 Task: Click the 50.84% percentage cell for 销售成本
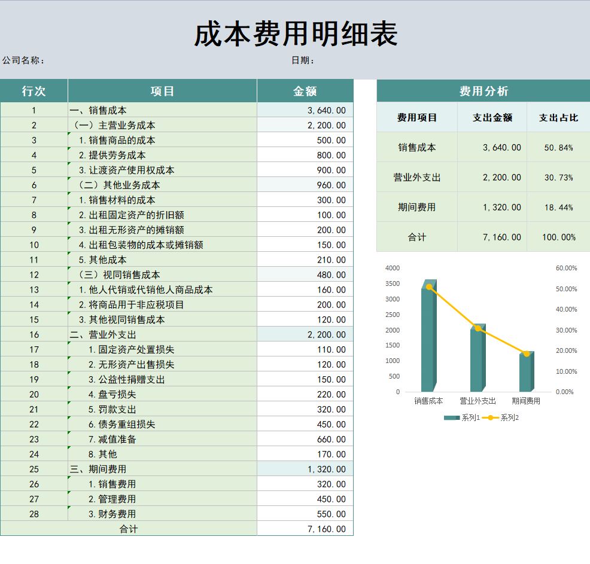click(x=558, y=147)
